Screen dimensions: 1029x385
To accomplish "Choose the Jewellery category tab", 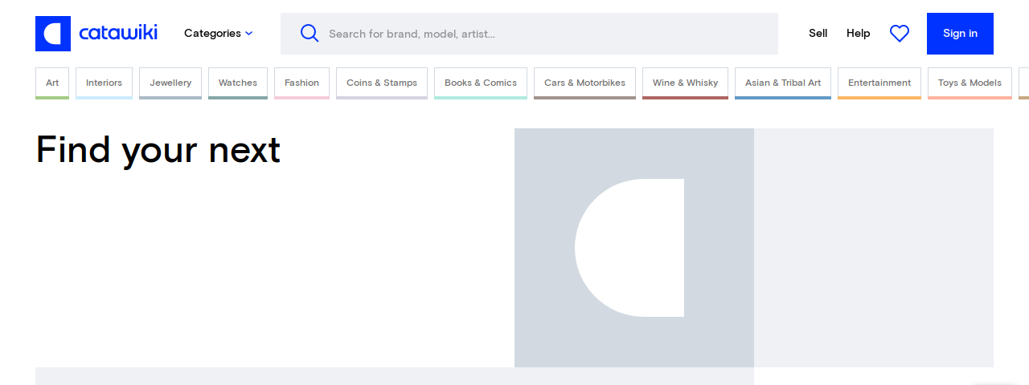I will [x=170, y=83].
